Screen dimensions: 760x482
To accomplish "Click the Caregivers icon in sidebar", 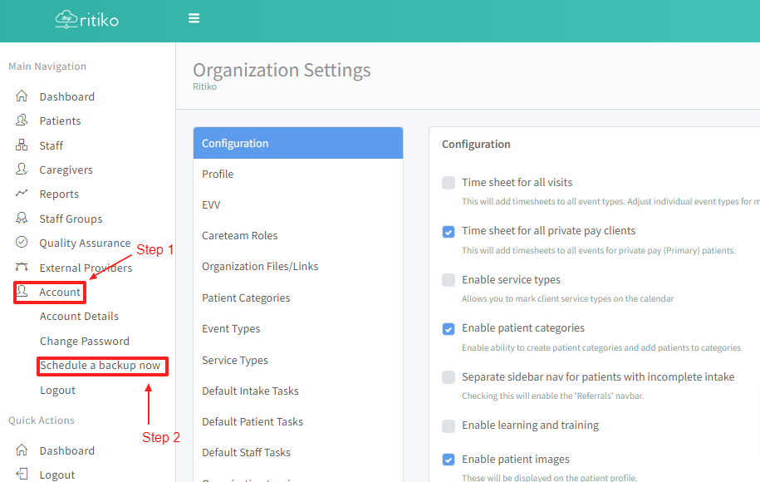I will point(22,170).
